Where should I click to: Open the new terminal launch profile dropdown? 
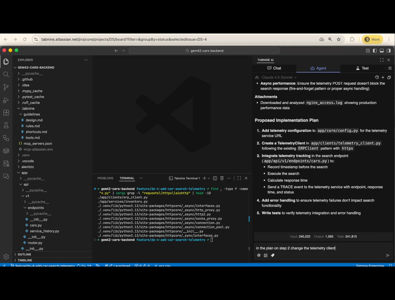pos(209,178)
